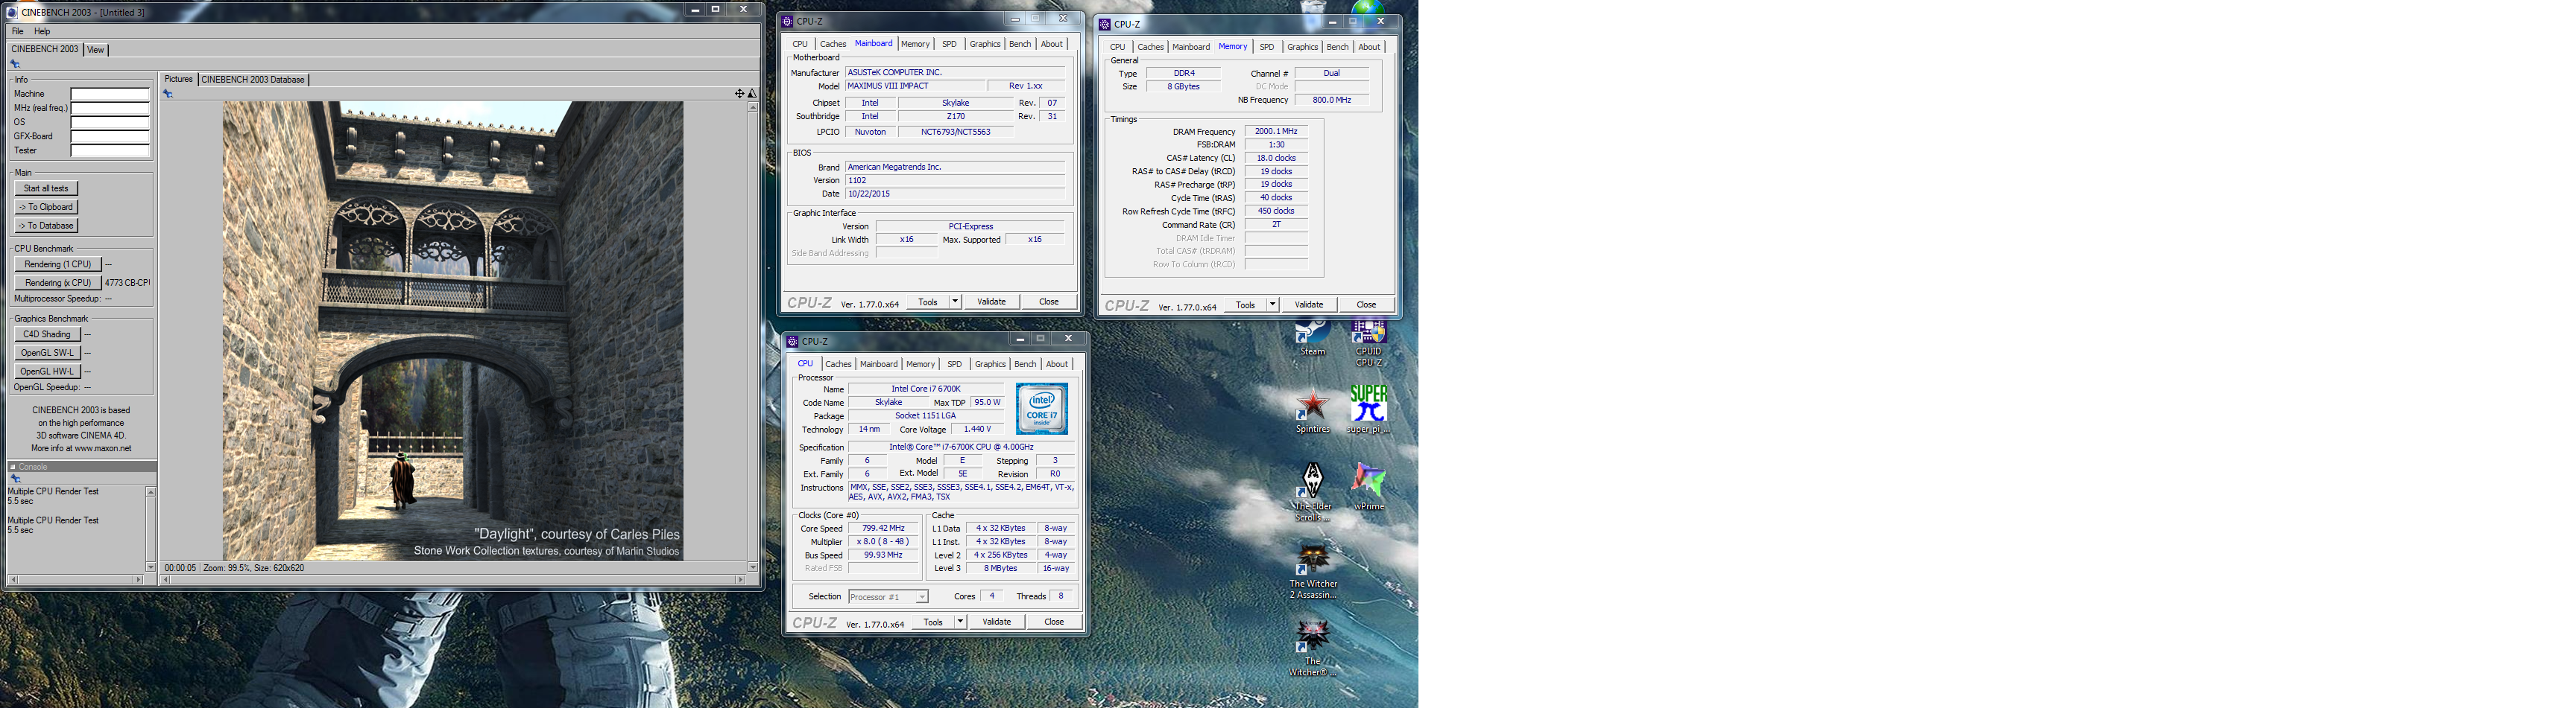
Task: Open the About tab in the Mainboard CPU-Z window
Action: [1052, 44]
